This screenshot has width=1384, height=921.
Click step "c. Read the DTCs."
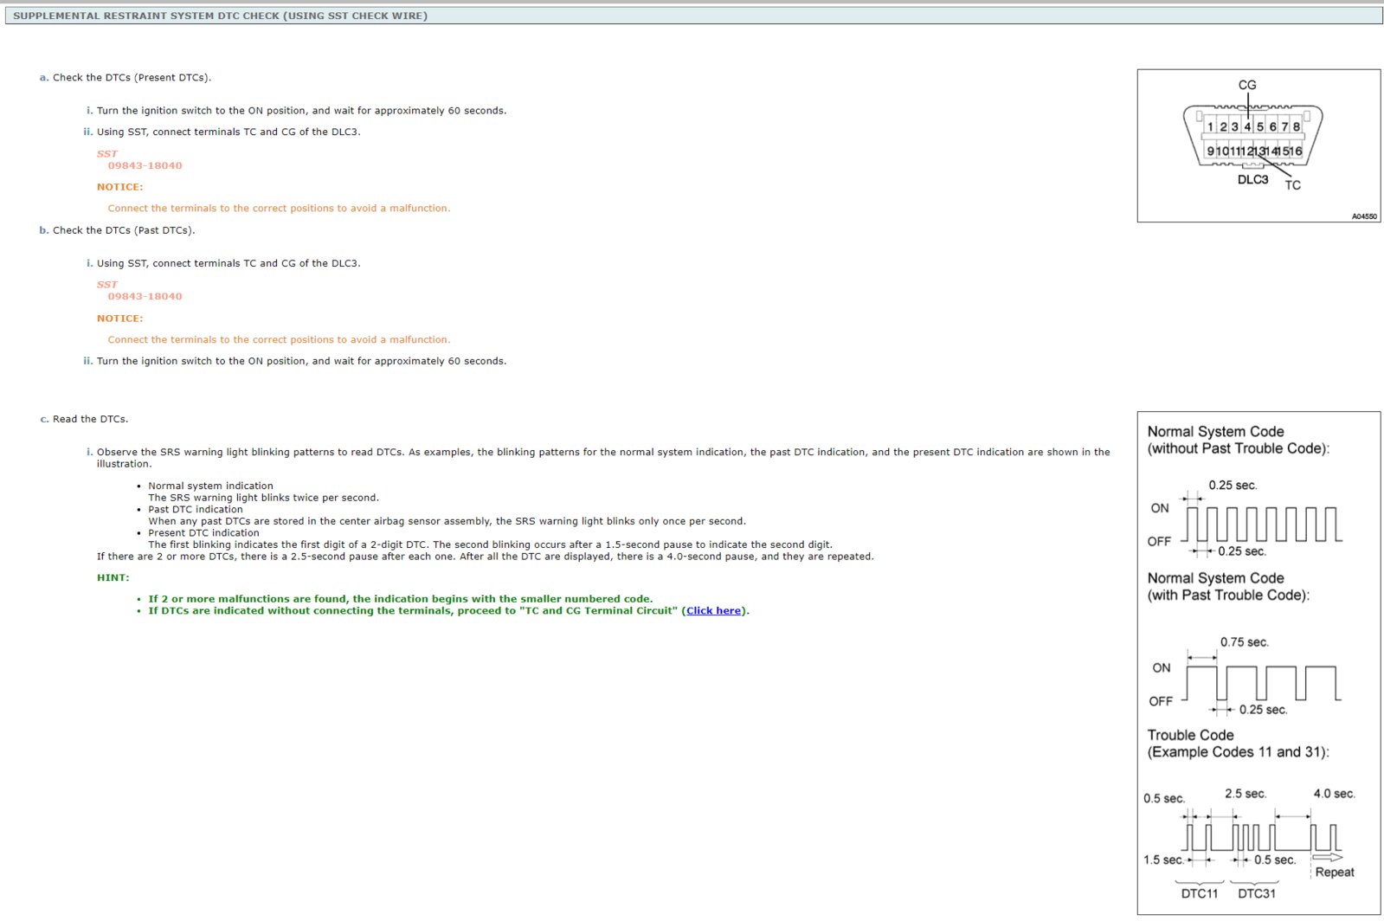[84, 419]
